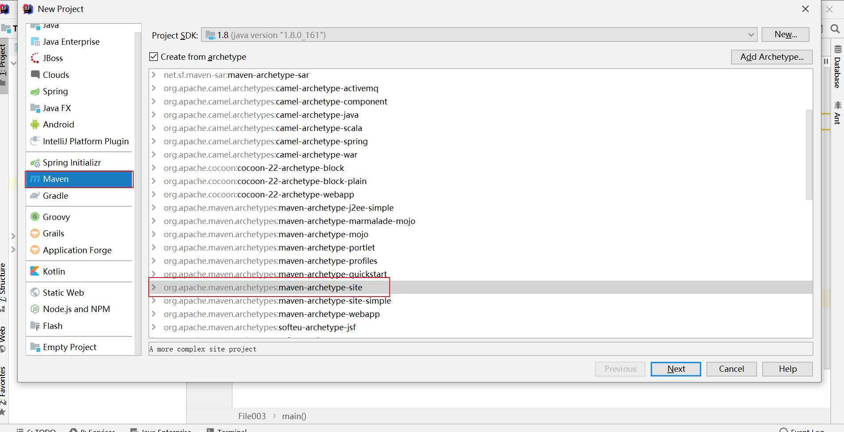Expand camel-archetype-java node
Image resolution: width=844 pixels, height=432 pixels.
154,115
